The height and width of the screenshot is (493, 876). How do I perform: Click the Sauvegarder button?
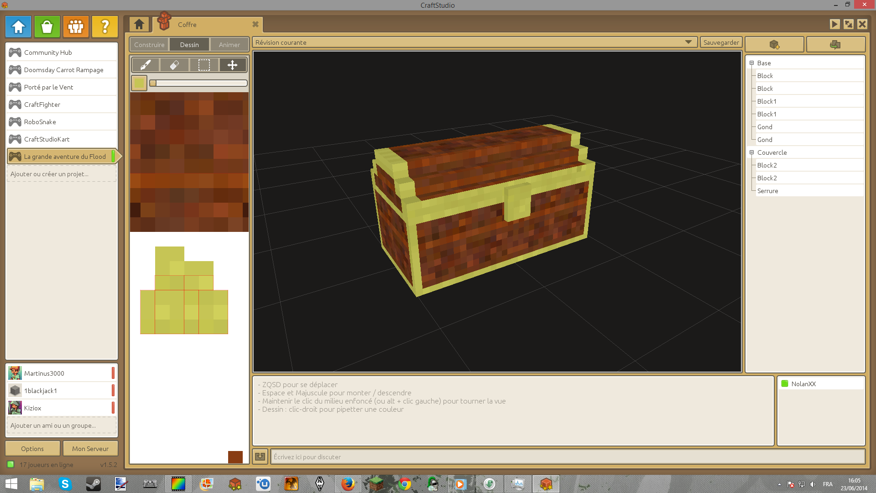tap(721, 42)
